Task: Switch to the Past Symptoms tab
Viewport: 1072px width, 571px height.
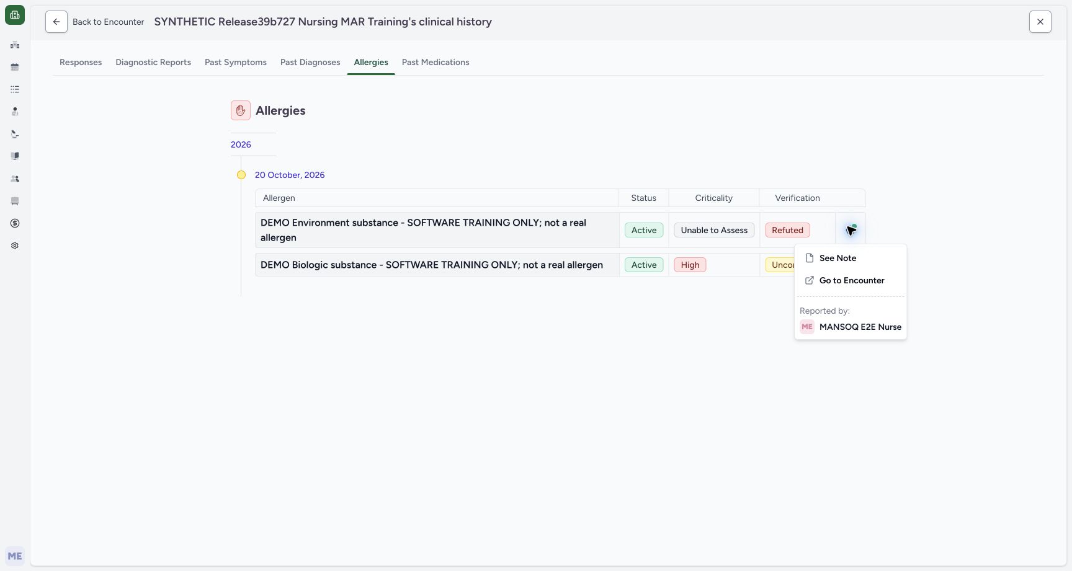Action: (236, 62)
